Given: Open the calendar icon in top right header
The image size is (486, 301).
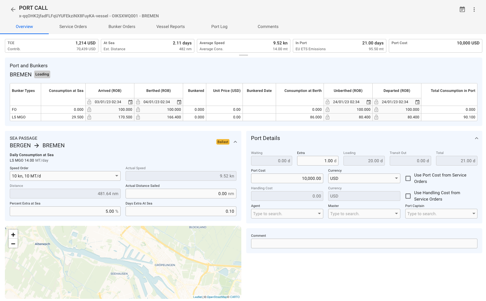Looking at the screenshot, I should (462, 9).
